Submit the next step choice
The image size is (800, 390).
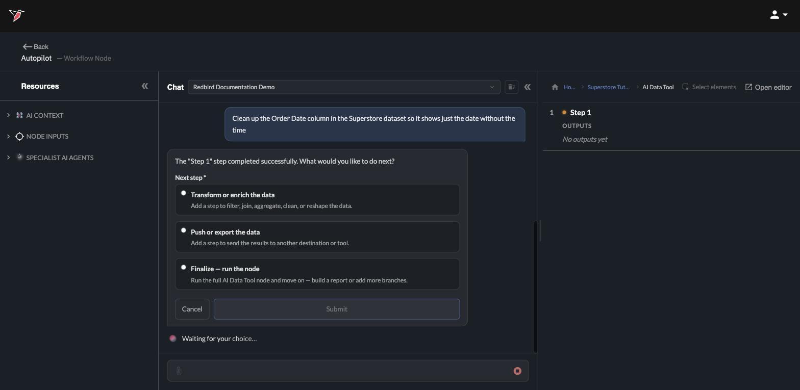point(337,309)
